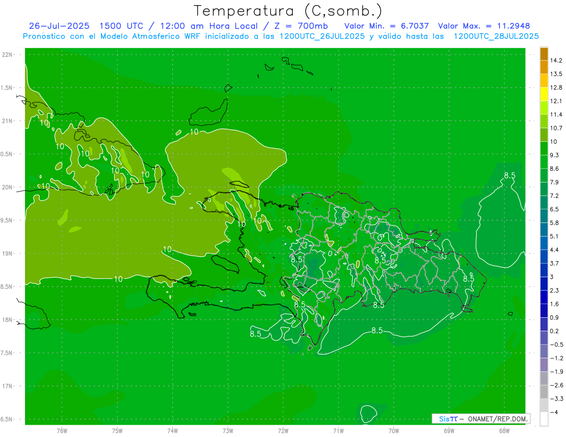Click legend value "3.7"

pyautogui.click(x=555, y=263)
